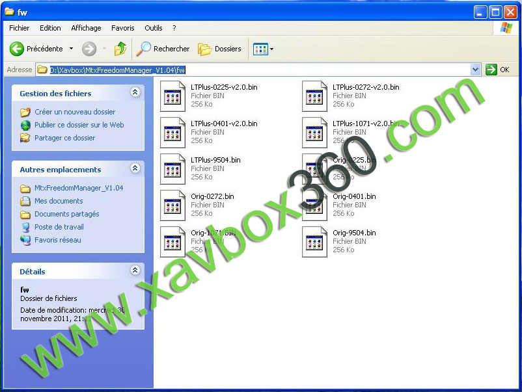This screenshot has width=522, height=392.
Task: Click the shared folder icon beside Partager
Action: pos(25,138)
